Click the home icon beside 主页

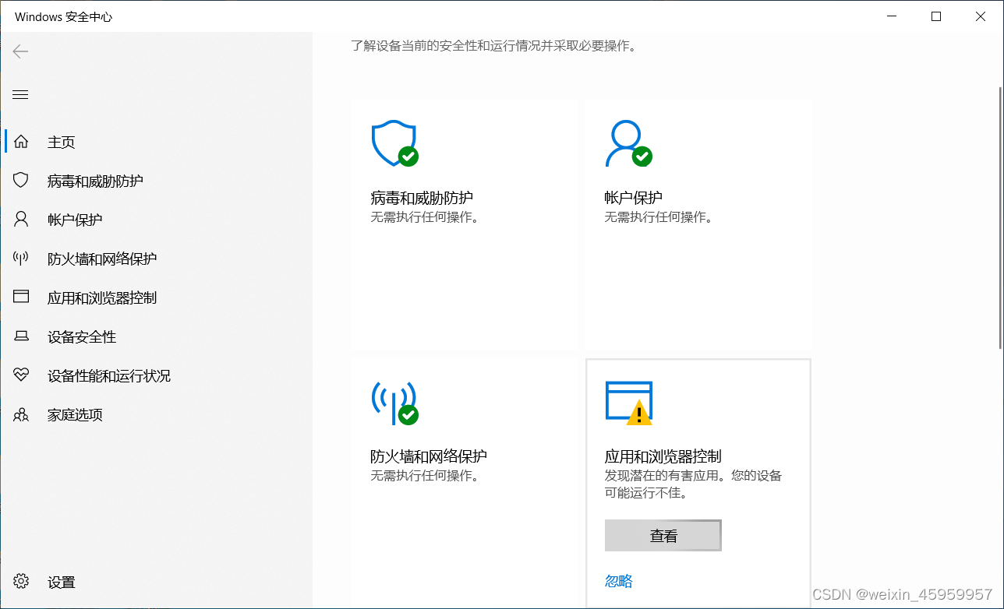(21, 142)
